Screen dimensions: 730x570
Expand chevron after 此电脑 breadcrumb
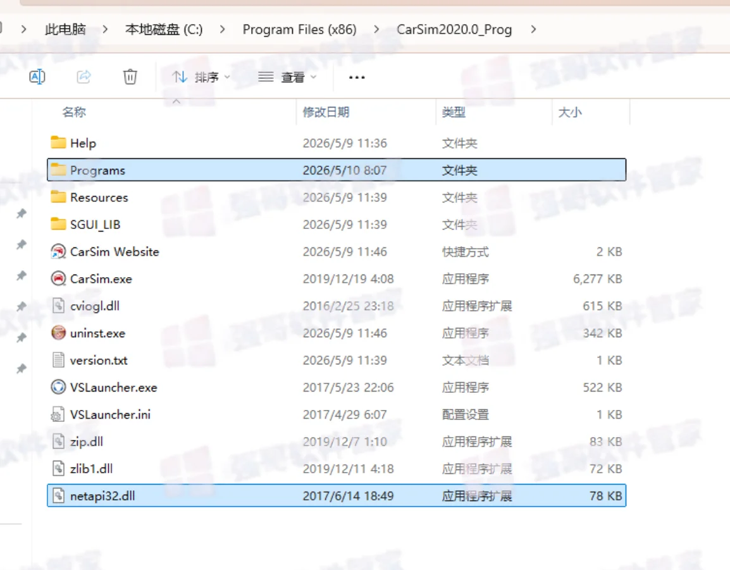105,29
